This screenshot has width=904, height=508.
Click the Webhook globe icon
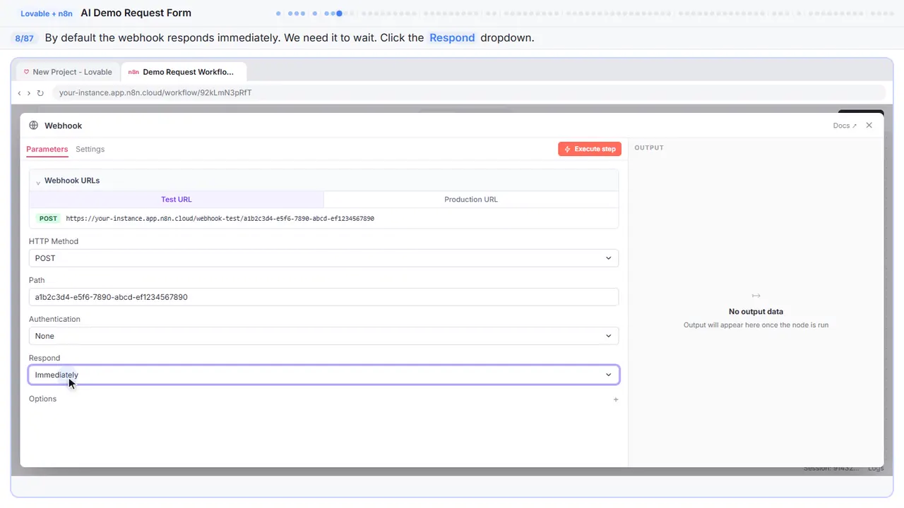click(x=33, y=126)
